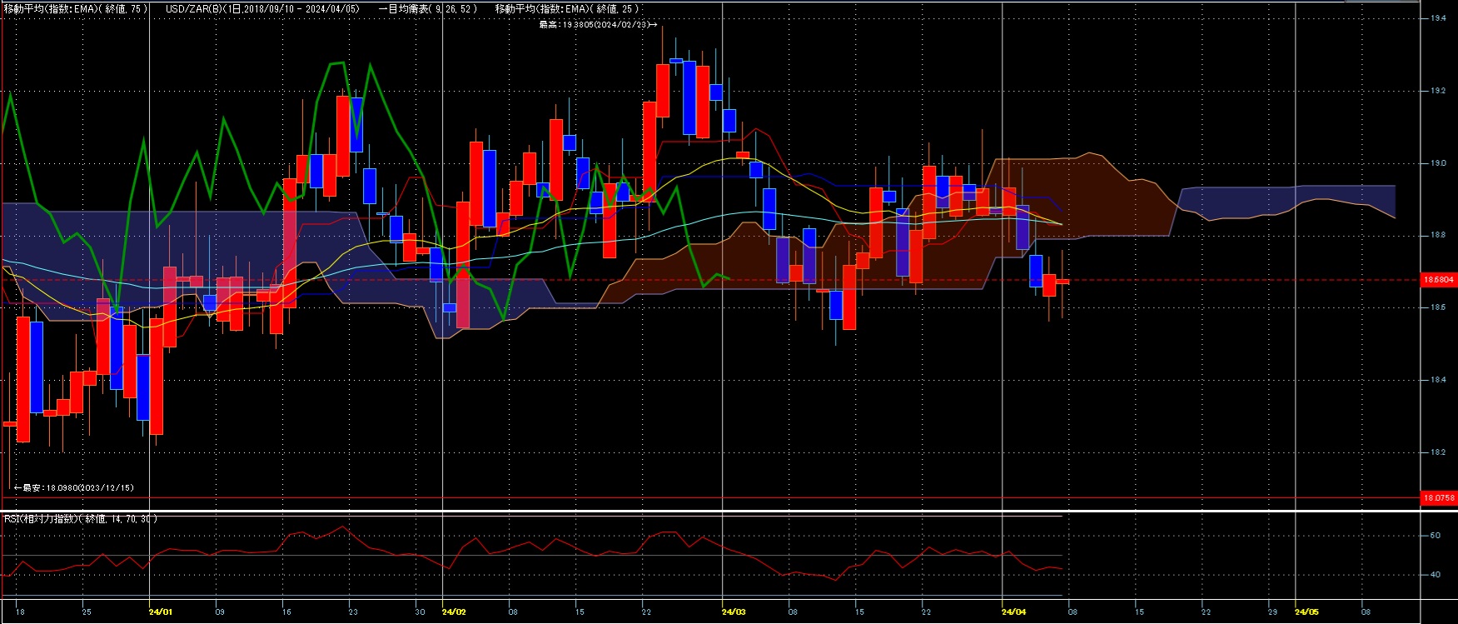Click the 24/04 month marker on date axis
The height and width of the screenshot is (624, 1458).
click(x=1013, y=612)
